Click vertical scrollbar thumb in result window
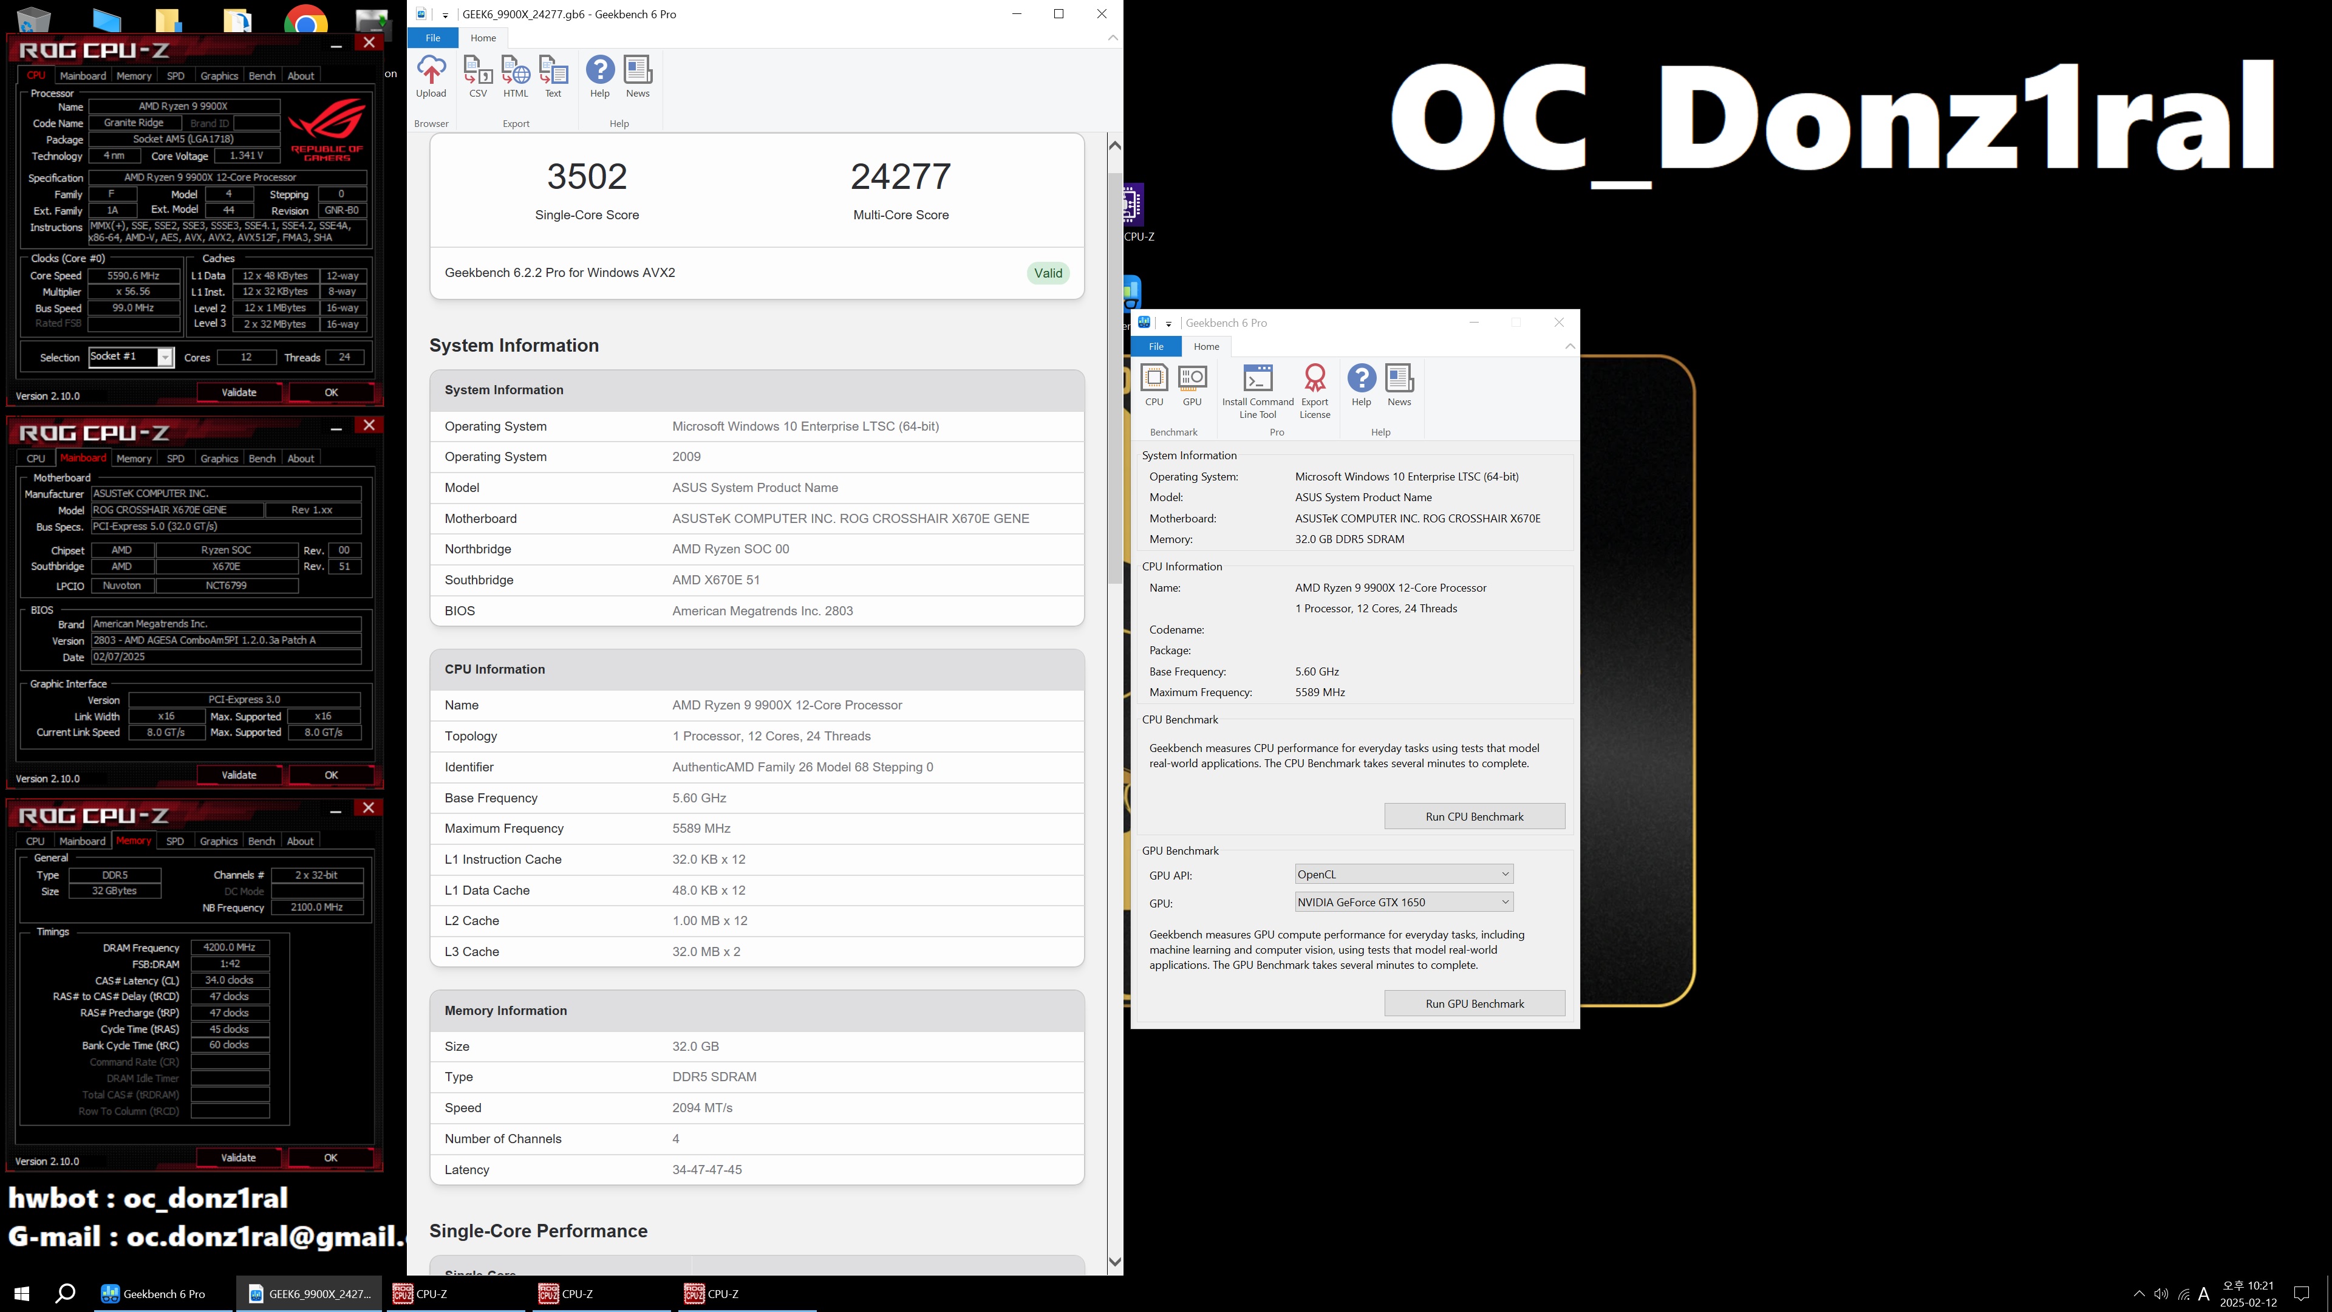 [x=1116, y=378]
